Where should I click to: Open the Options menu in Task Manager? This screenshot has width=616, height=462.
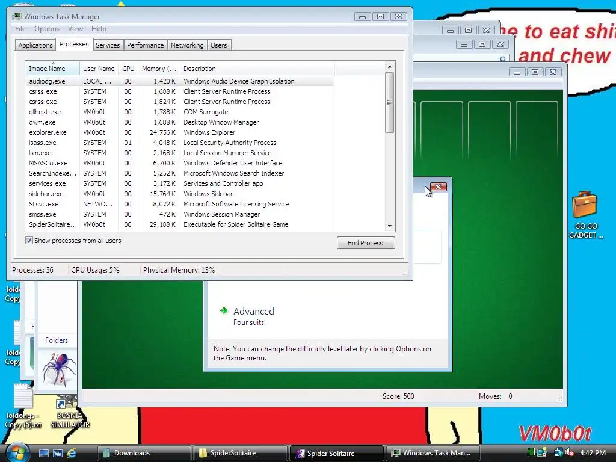pyautogui.click(x=47, y=29)
